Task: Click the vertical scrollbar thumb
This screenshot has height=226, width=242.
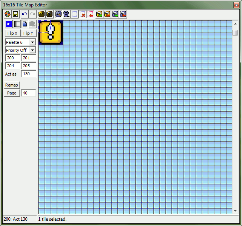Action: tap(235, 33)
